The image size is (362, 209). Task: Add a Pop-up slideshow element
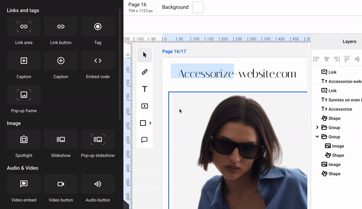point(98,139)
